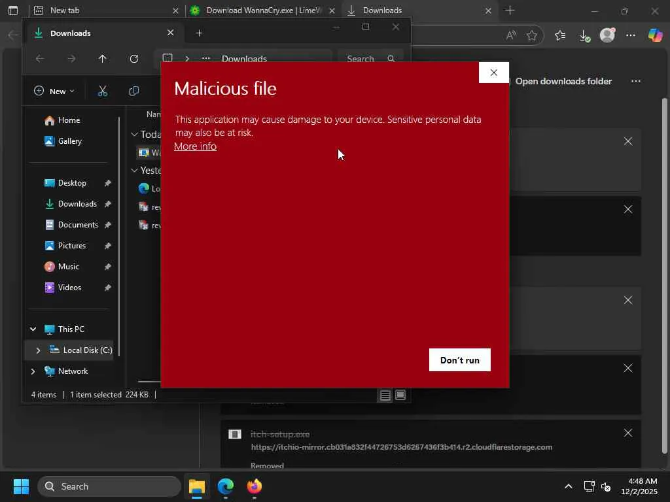Select Local Disk (C:) in sidebar

pyautogui.click(x=80, y=350)
